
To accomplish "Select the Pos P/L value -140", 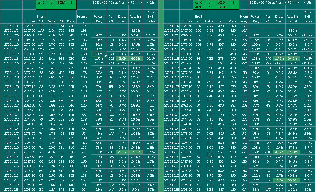I will pyautogui.click(x=268, y=59).
